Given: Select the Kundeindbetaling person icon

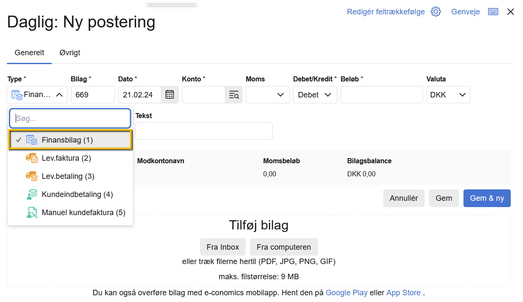Looking at the screenshot, I should [x=32, y=194].
